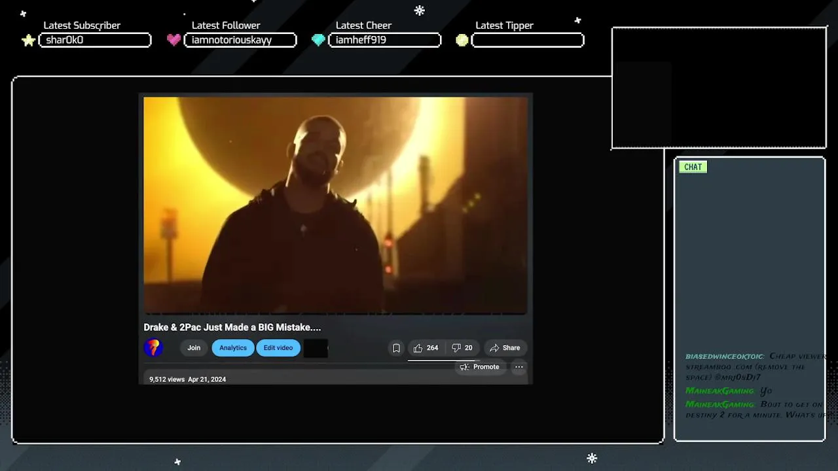Click the iamheff919 cheer box
The height and width of the screenshot is (471, 838).
point(385,40)
